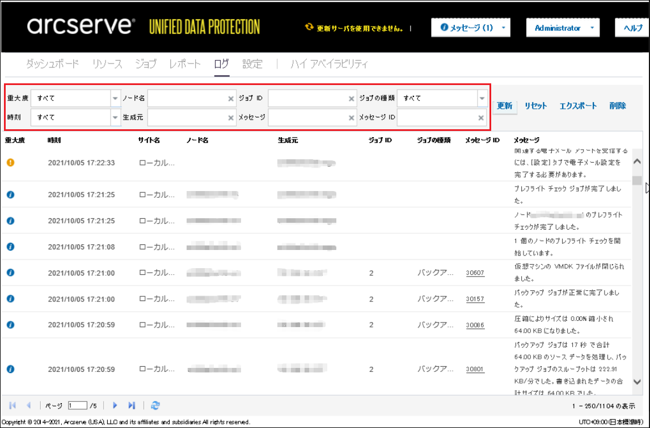650x428 pixels.
Task: Open message ID 30607 link
Action: click(x=475, y=273)
